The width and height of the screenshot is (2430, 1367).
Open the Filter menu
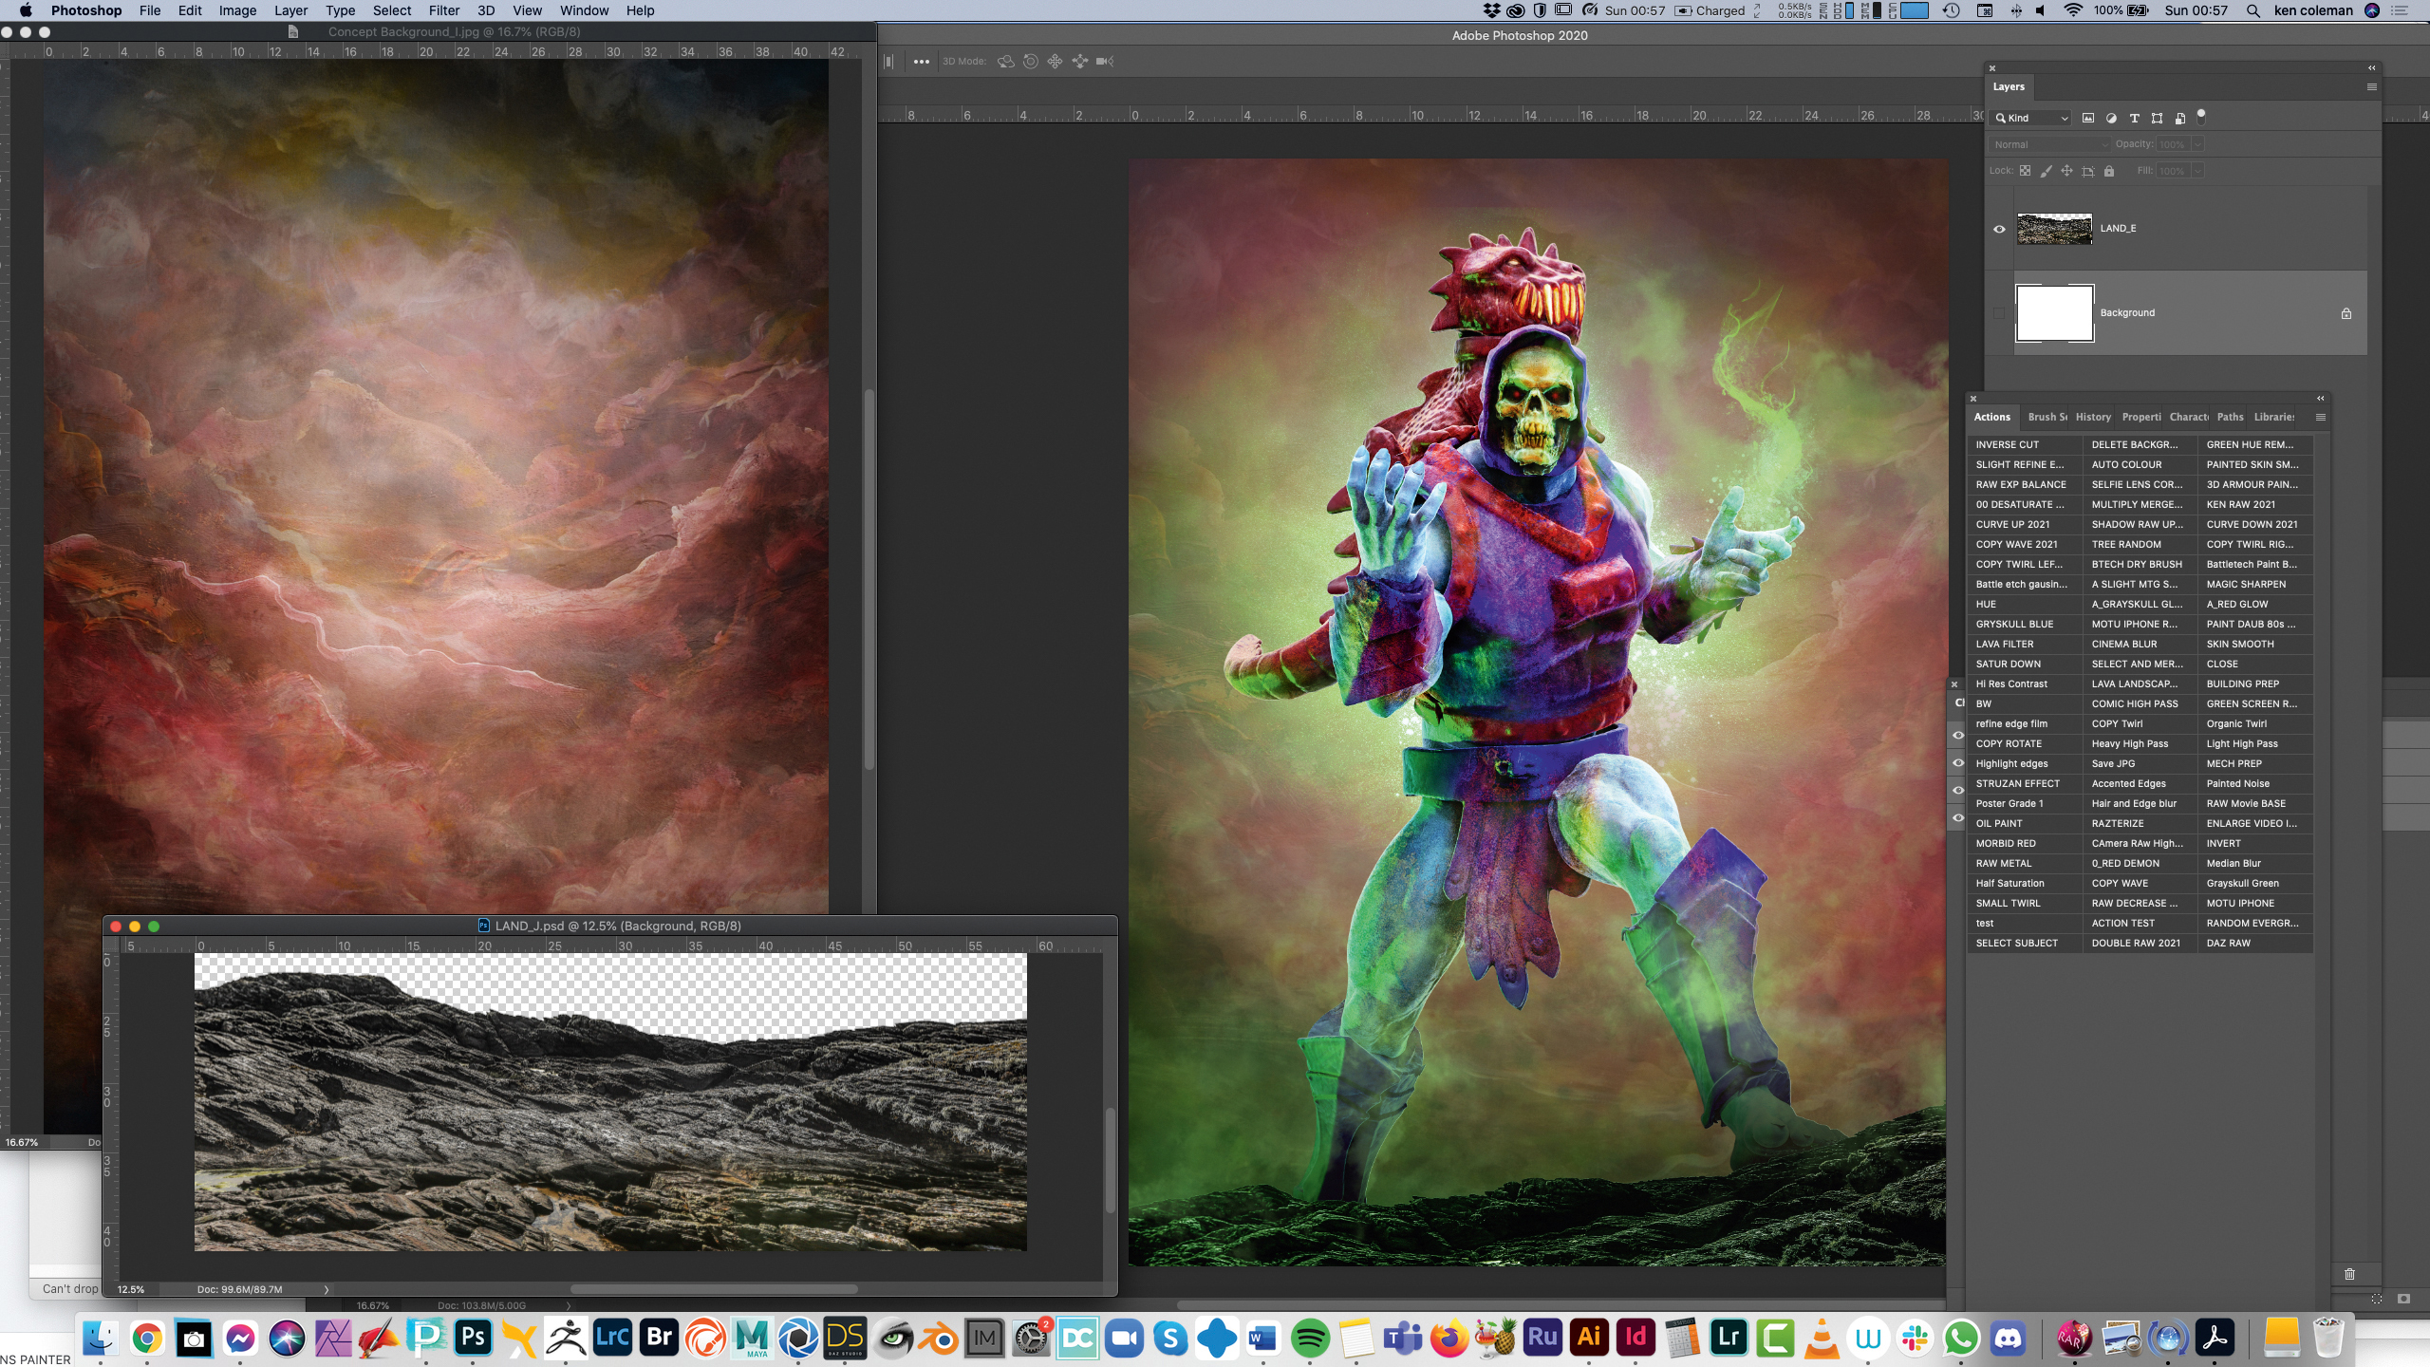[x=443, y=10]
